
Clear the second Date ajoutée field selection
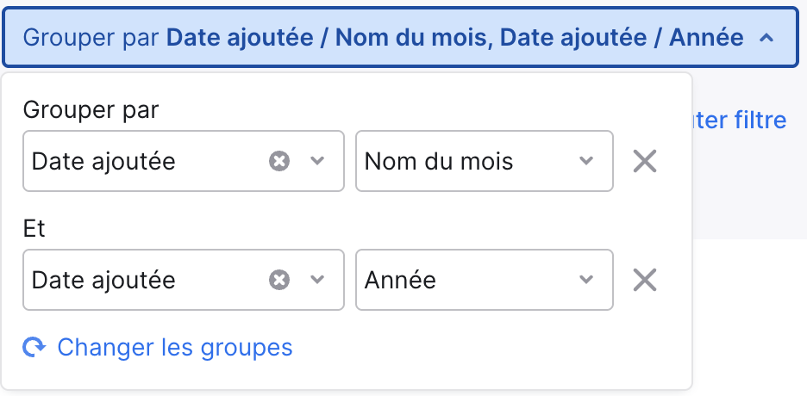(x=279, y=280)
